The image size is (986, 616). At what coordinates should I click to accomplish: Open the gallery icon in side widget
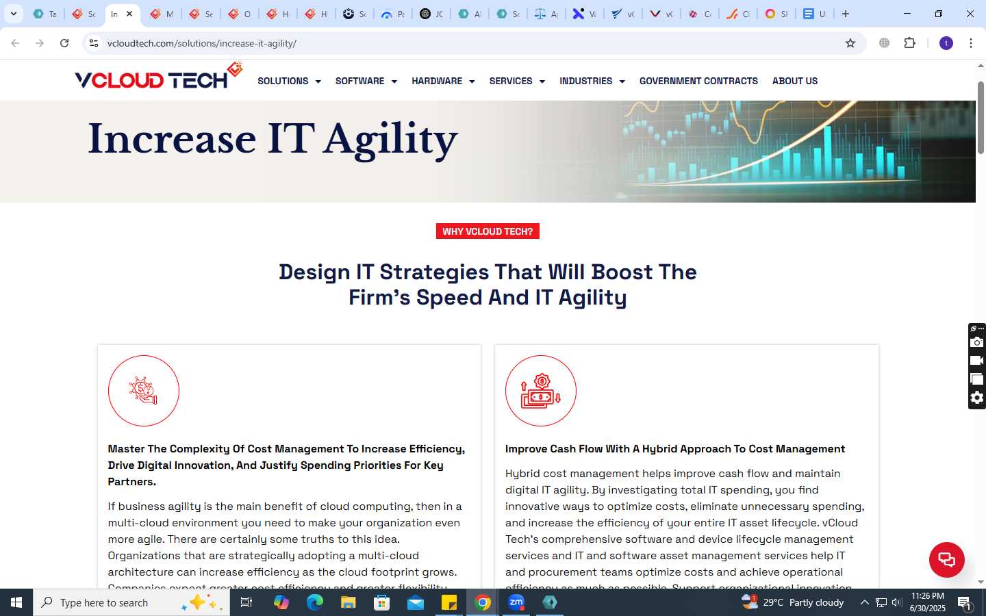pyautogui.click(x=977, y=379)
